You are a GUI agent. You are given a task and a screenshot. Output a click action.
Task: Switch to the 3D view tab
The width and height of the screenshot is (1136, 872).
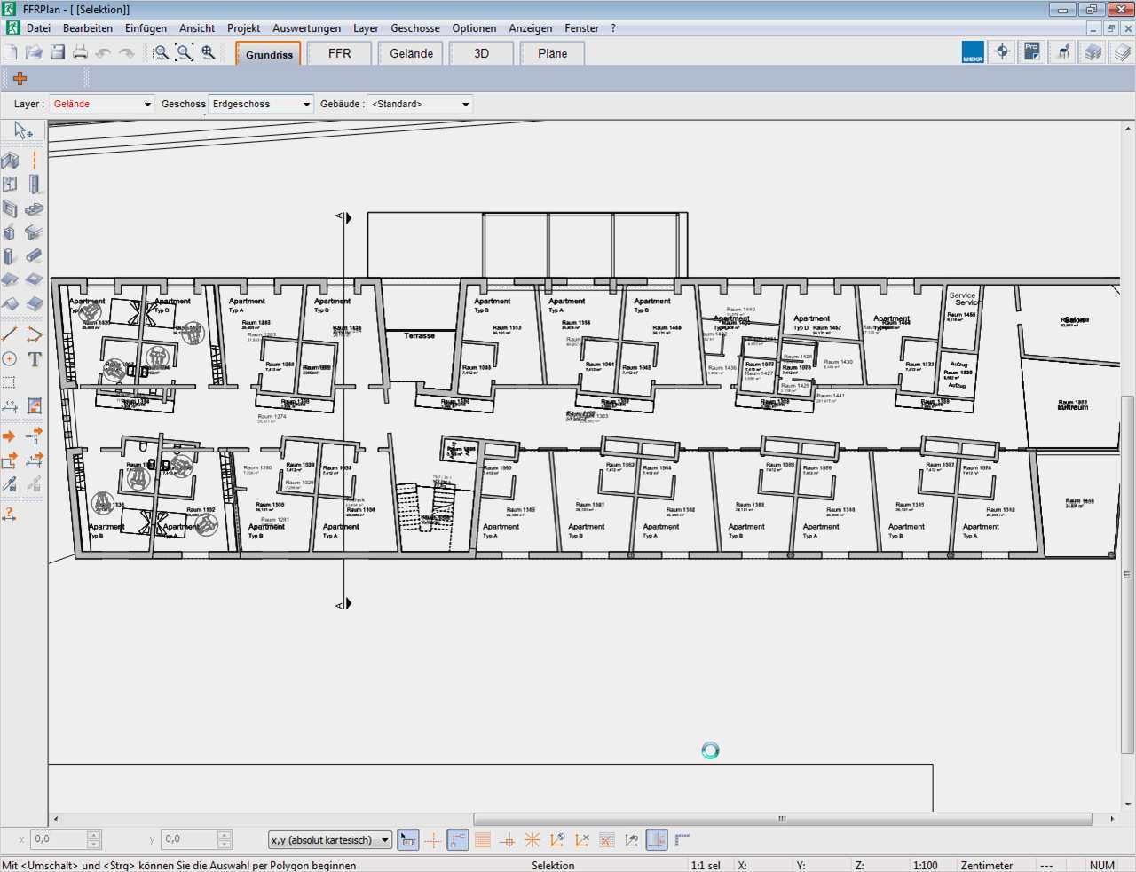482,53
